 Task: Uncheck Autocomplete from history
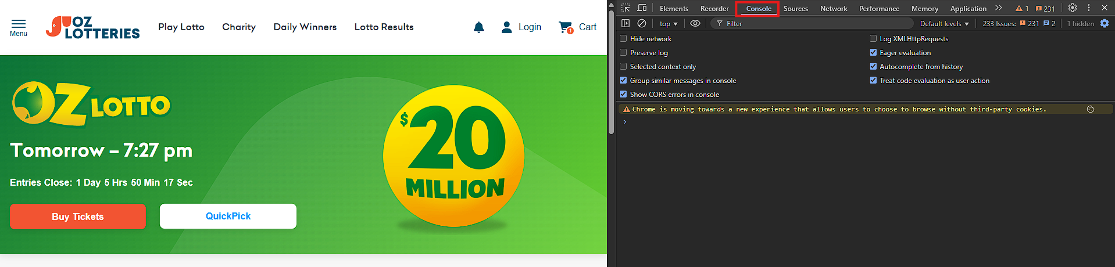873,66
